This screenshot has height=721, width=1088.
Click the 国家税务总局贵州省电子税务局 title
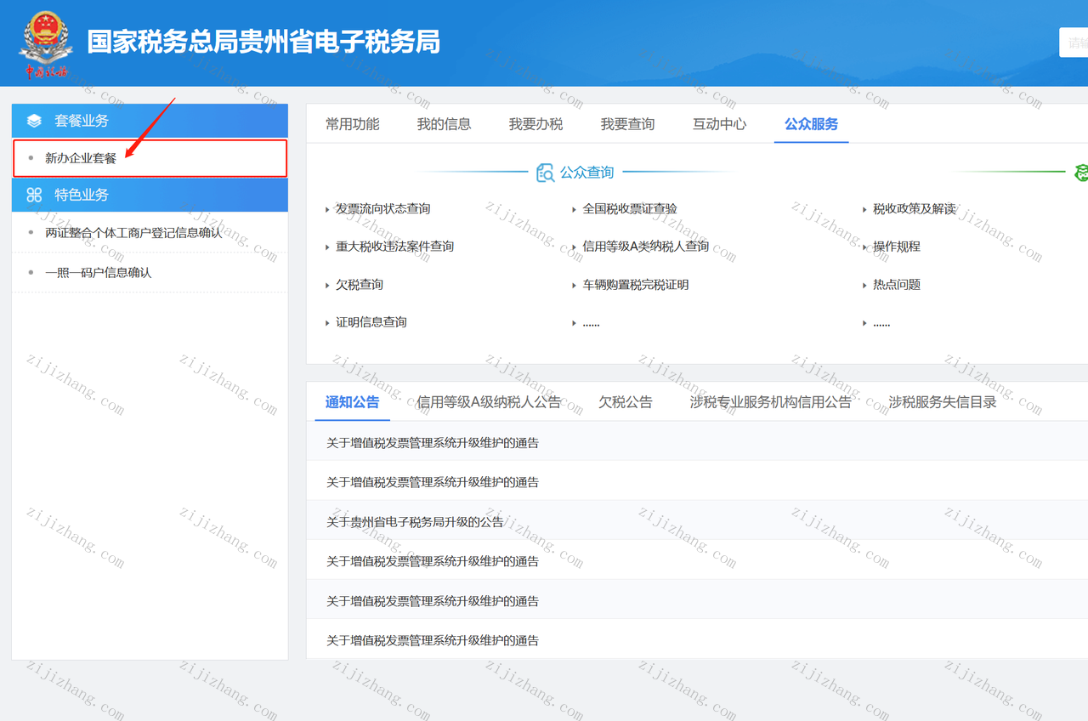click(x=263, y=42)
